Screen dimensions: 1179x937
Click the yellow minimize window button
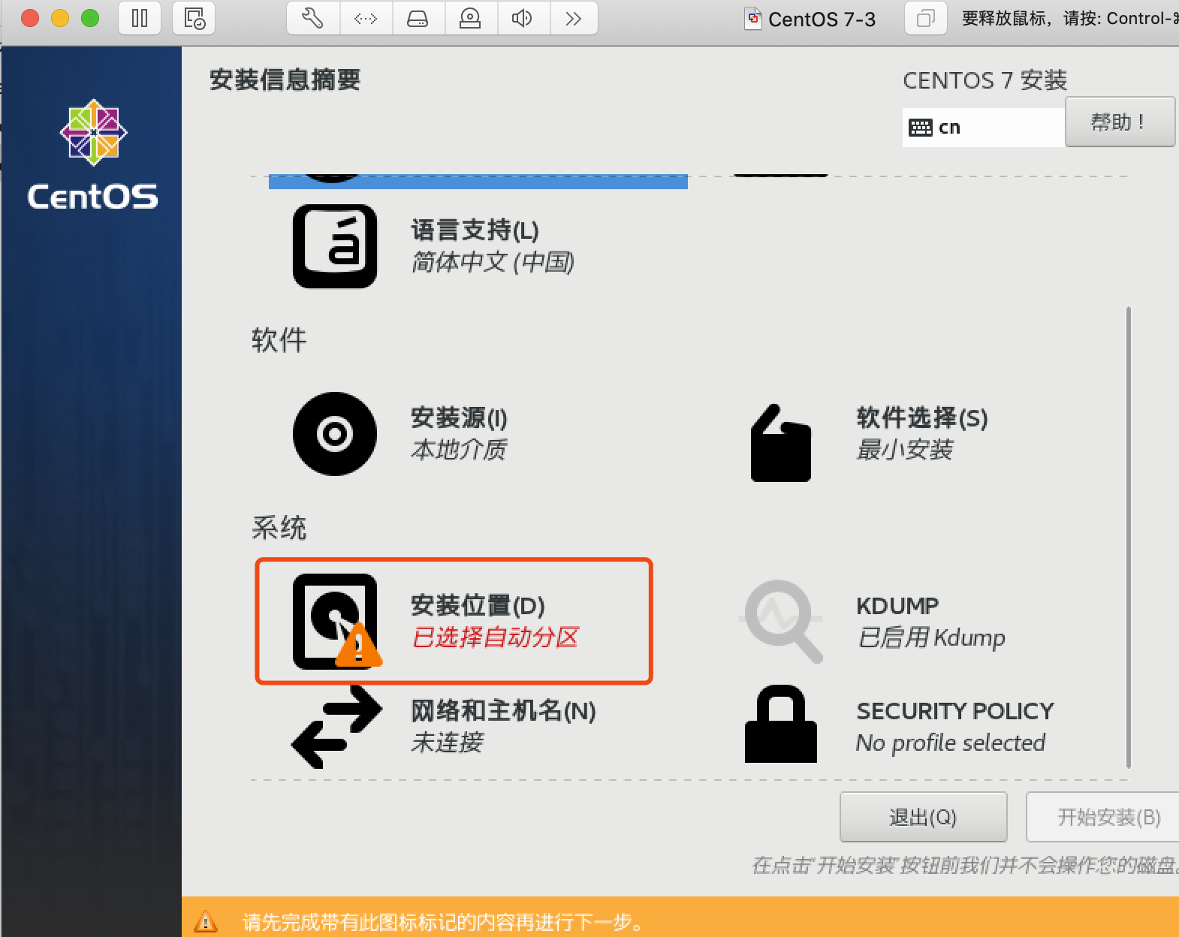click(60, 18)
